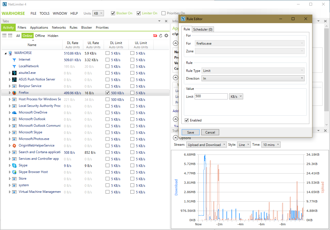
Task: Click the Internet filter funnel icon
Action: pos(14,60)
